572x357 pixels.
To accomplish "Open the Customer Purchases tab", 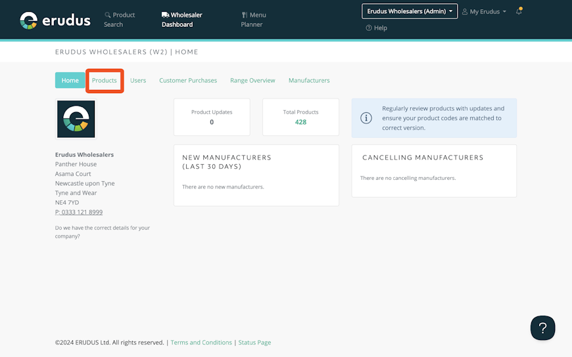I will (188, 81).
